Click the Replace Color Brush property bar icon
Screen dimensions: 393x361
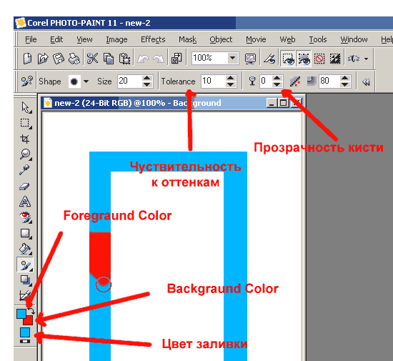click(x=27, y=81)
